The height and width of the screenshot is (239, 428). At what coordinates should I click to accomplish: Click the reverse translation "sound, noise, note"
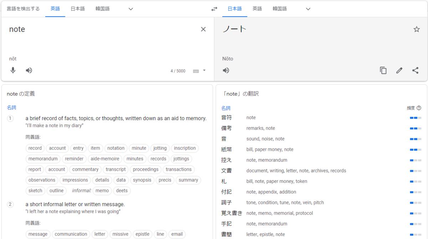(265, 139)
